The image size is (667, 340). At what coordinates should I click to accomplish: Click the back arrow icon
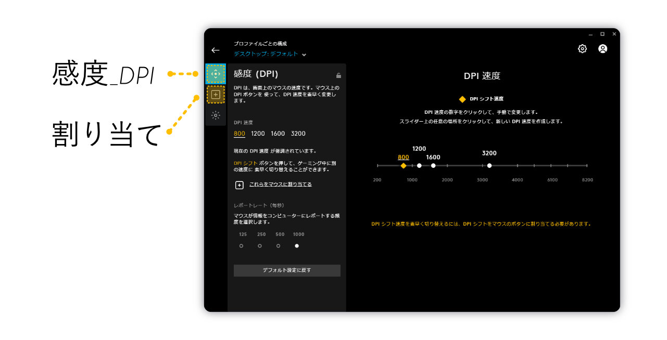coord(216,50)
